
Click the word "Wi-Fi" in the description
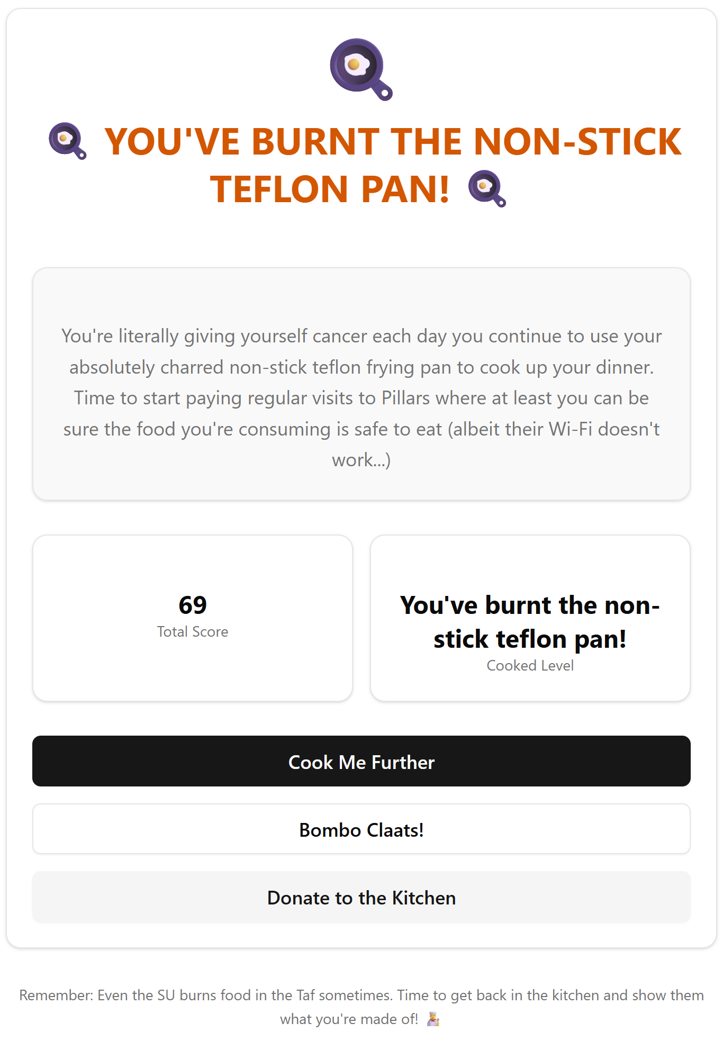click(571, 429)
